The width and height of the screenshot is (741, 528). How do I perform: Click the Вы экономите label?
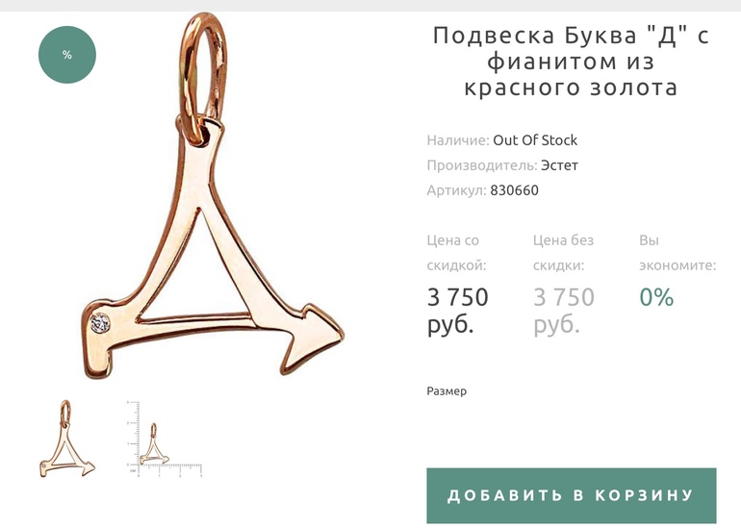(x=677, y=253)
